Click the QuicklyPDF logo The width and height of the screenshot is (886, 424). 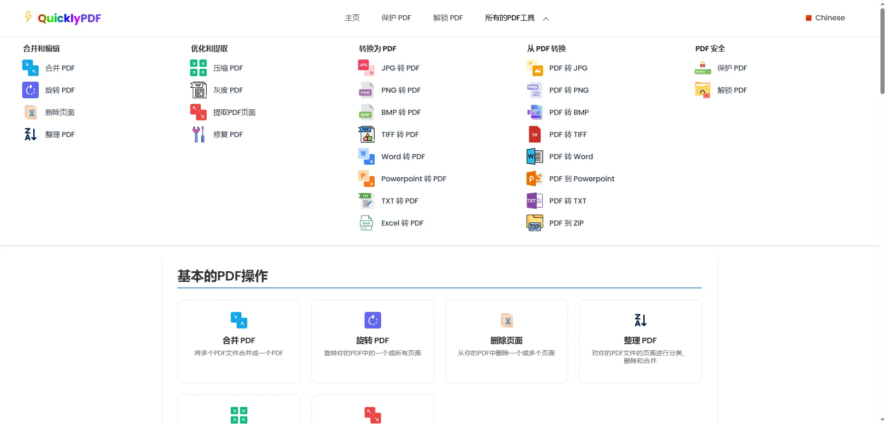coord(63,18)
